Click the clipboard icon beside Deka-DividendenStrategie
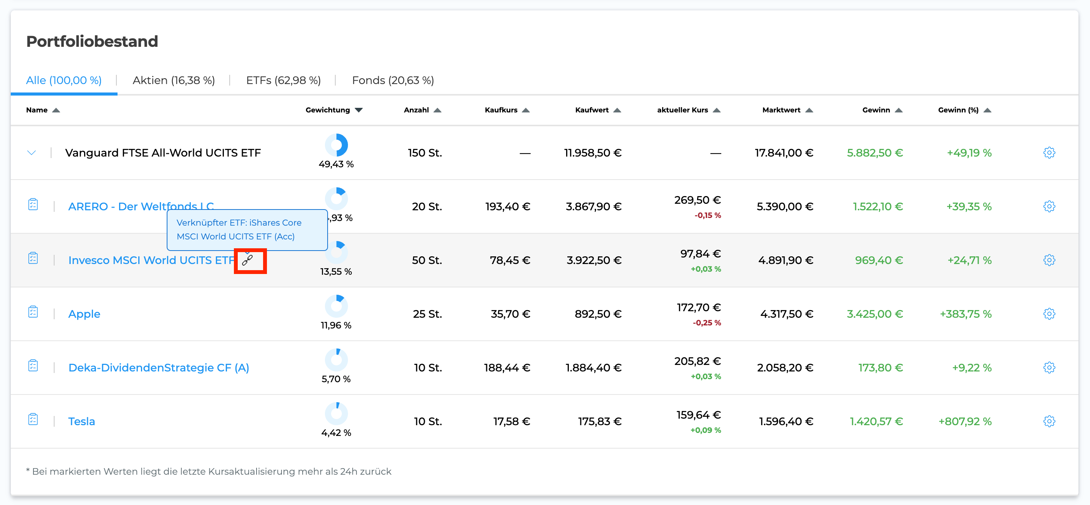The image size is (1090, 505). (33, 366)
